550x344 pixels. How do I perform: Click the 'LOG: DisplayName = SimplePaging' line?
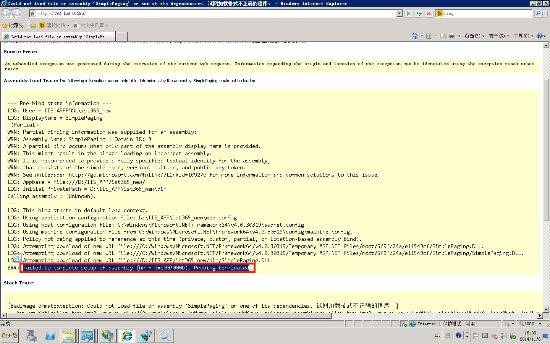tap(55, 118)
